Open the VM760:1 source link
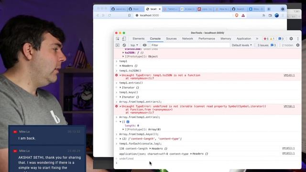Screen dimensions: 306x172 (289, 106)
